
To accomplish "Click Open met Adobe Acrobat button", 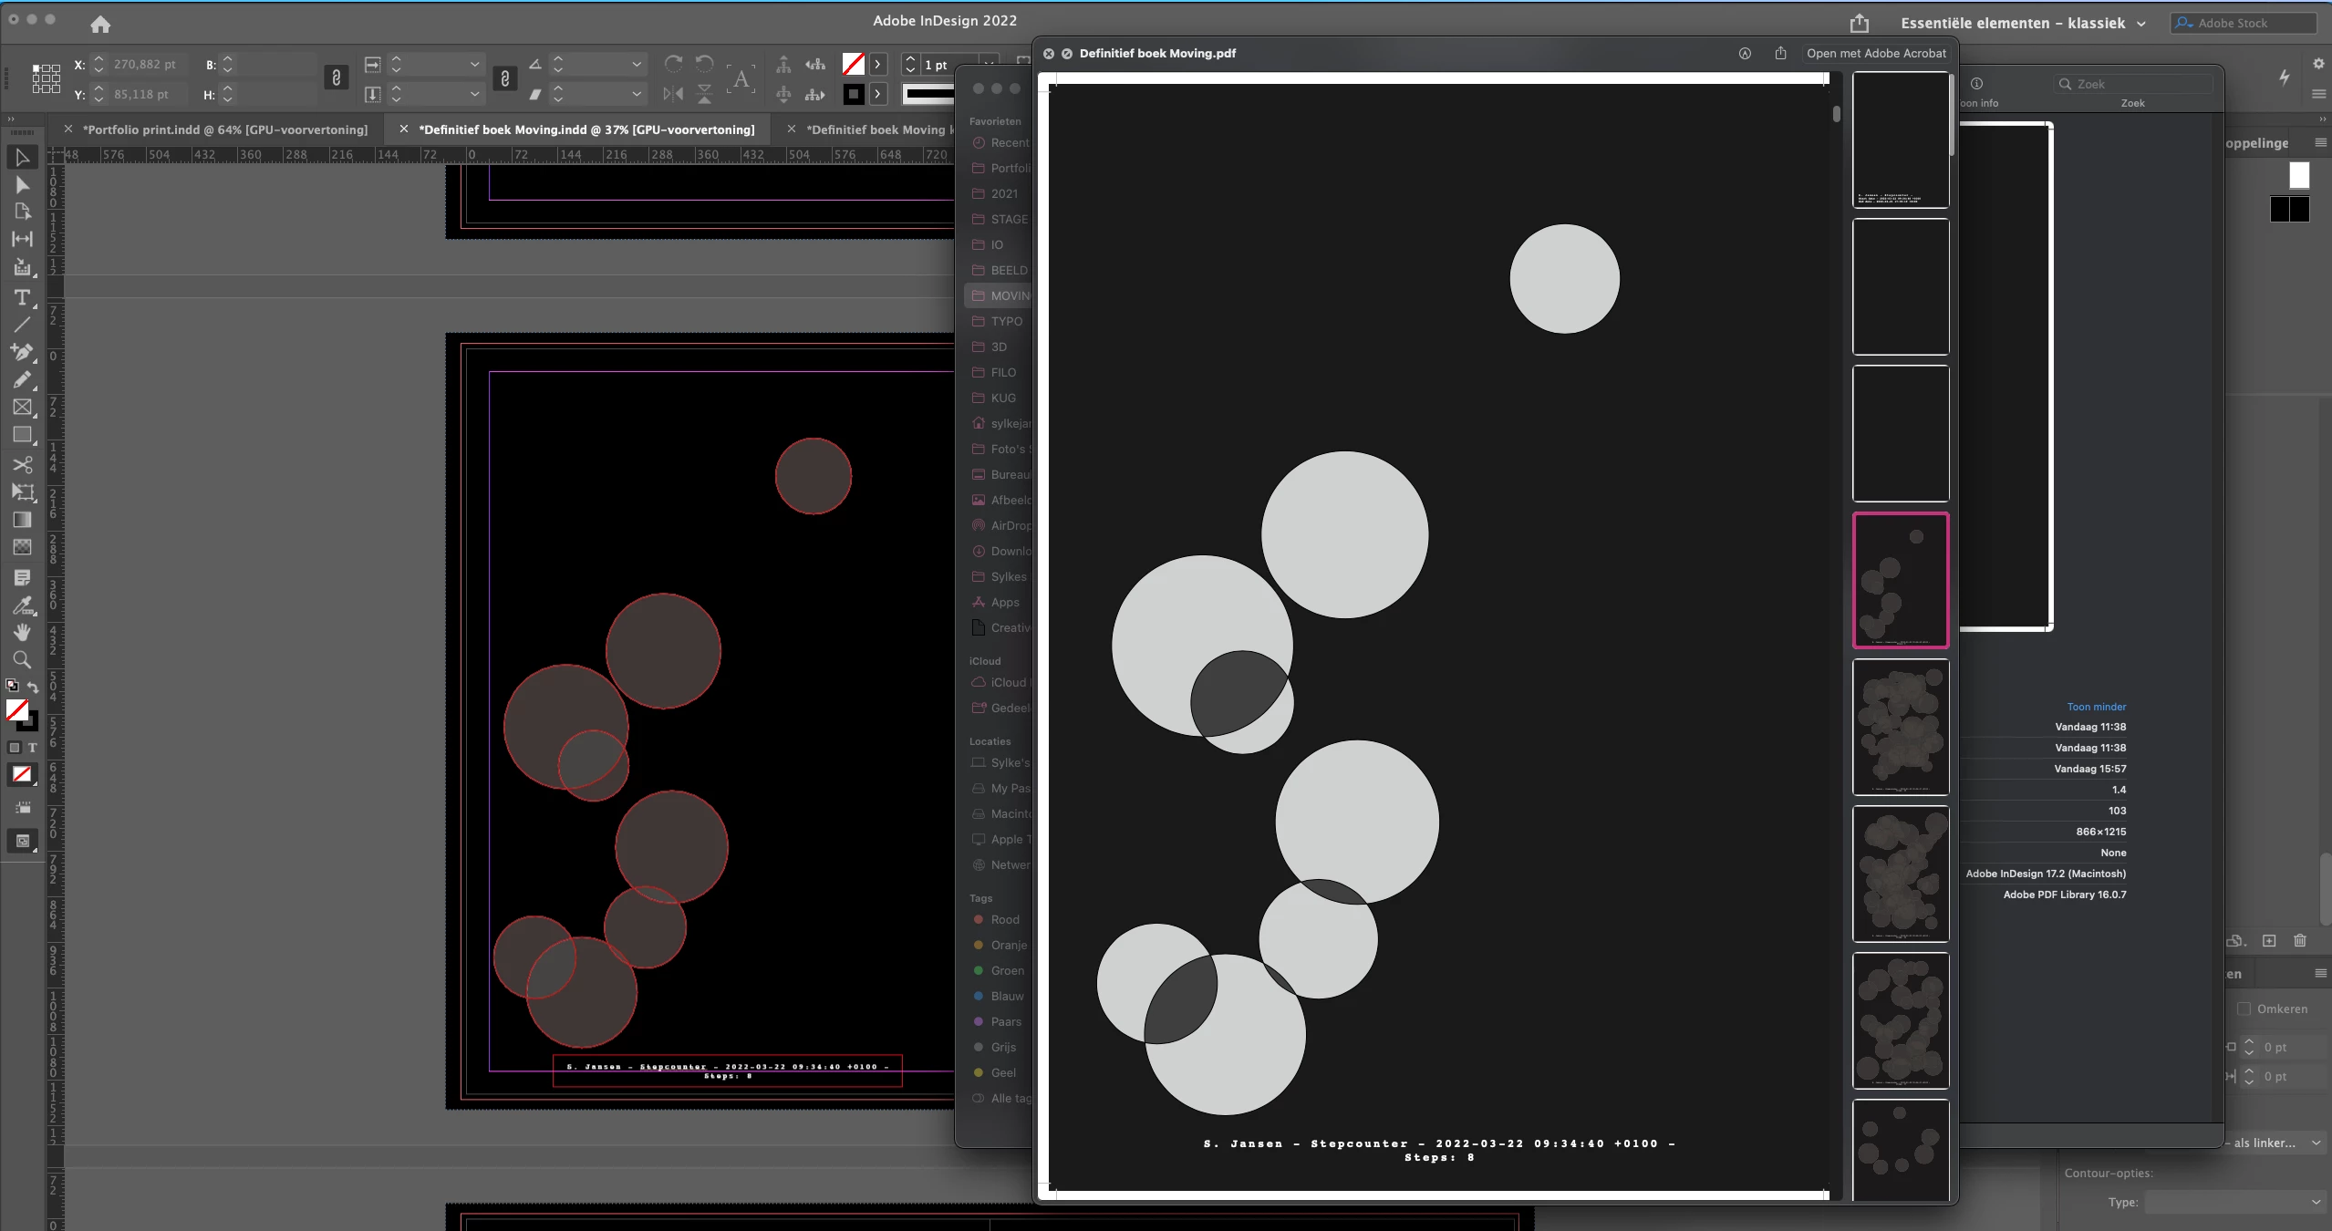I will pos(1875,53).
